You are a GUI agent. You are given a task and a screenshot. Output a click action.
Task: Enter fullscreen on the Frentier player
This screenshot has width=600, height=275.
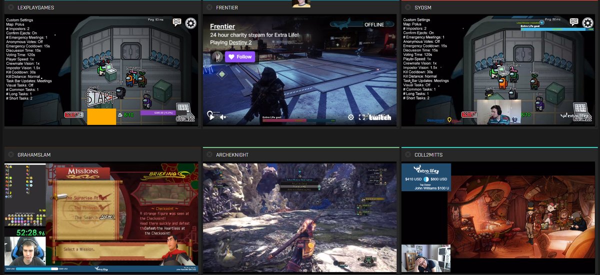click(362, 117)
